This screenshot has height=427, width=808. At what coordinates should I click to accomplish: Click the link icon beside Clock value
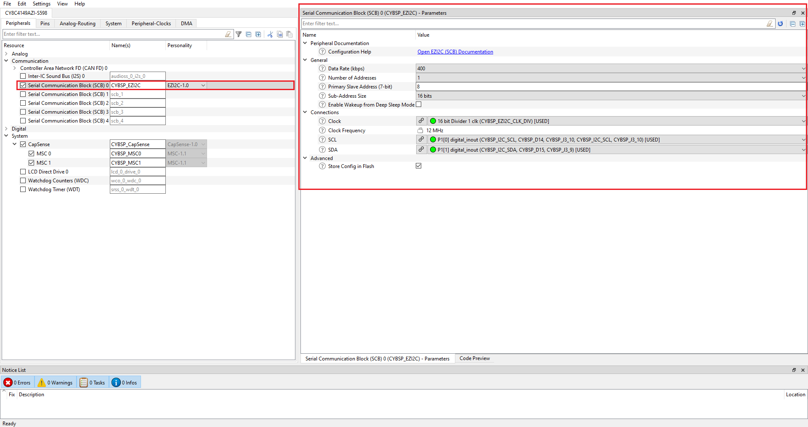(421, 121)
